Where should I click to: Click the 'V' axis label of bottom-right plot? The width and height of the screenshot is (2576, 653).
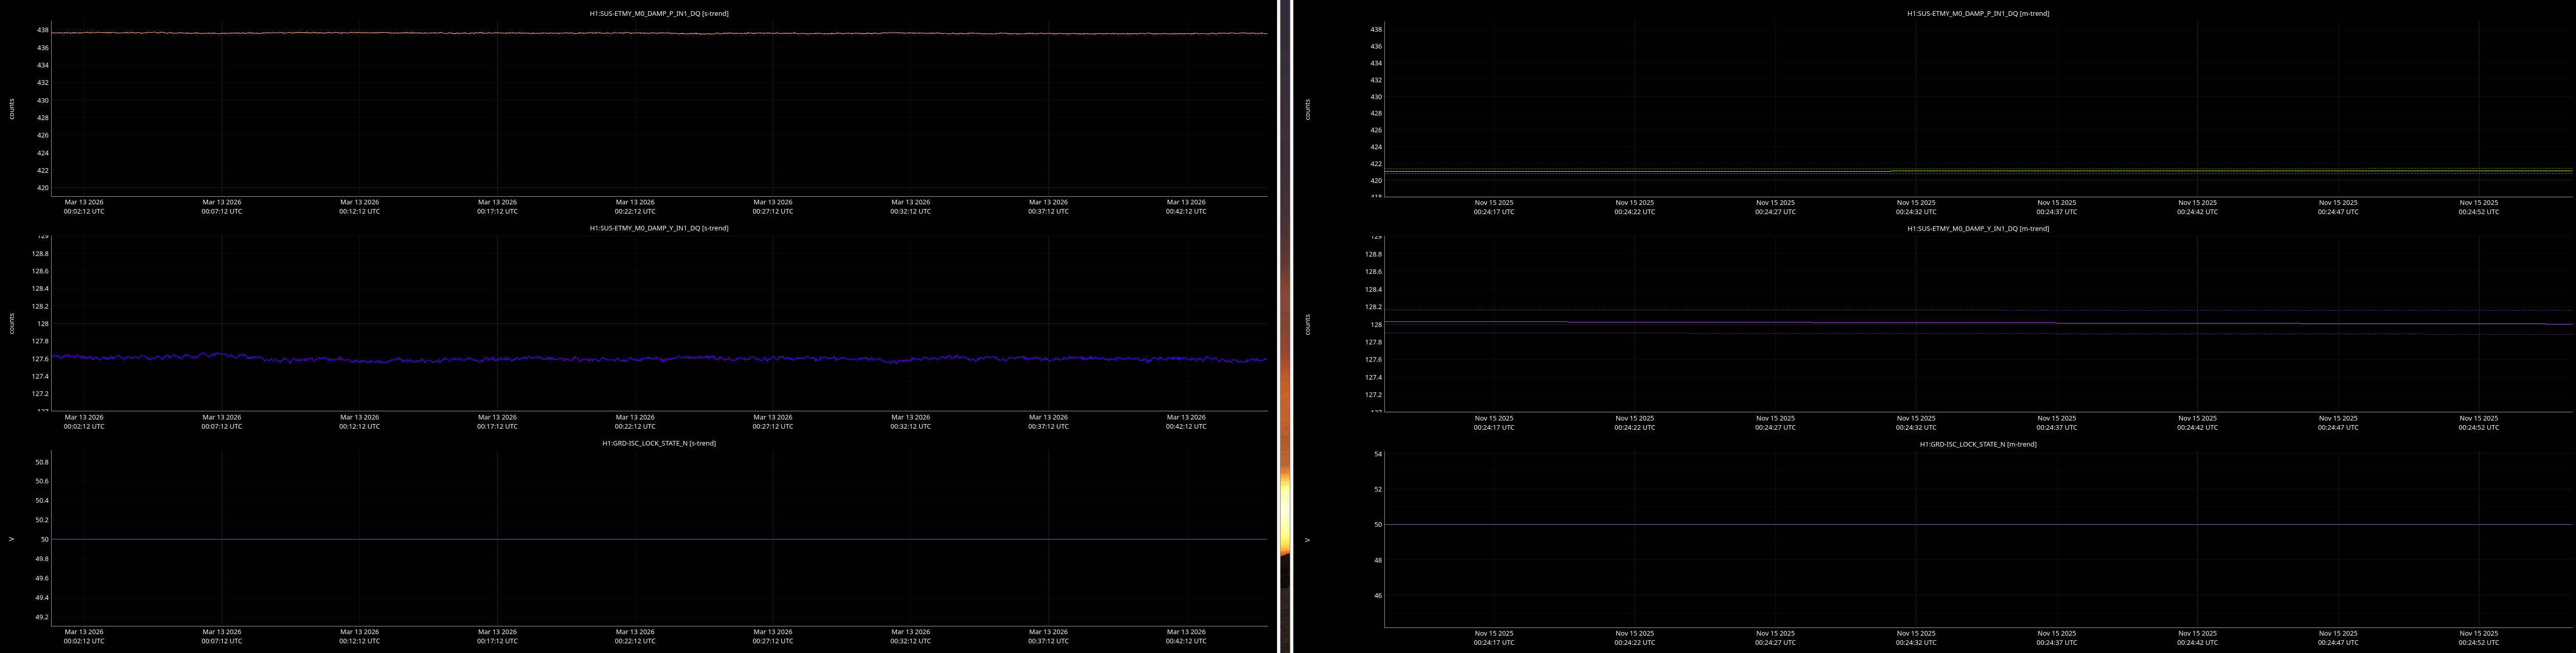tap(1307, 540)
